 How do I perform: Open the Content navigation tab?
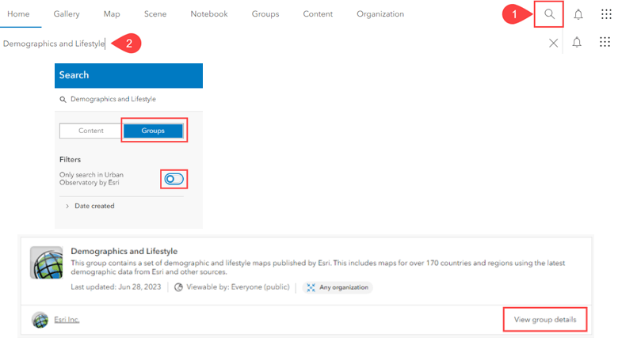[318, 13]
